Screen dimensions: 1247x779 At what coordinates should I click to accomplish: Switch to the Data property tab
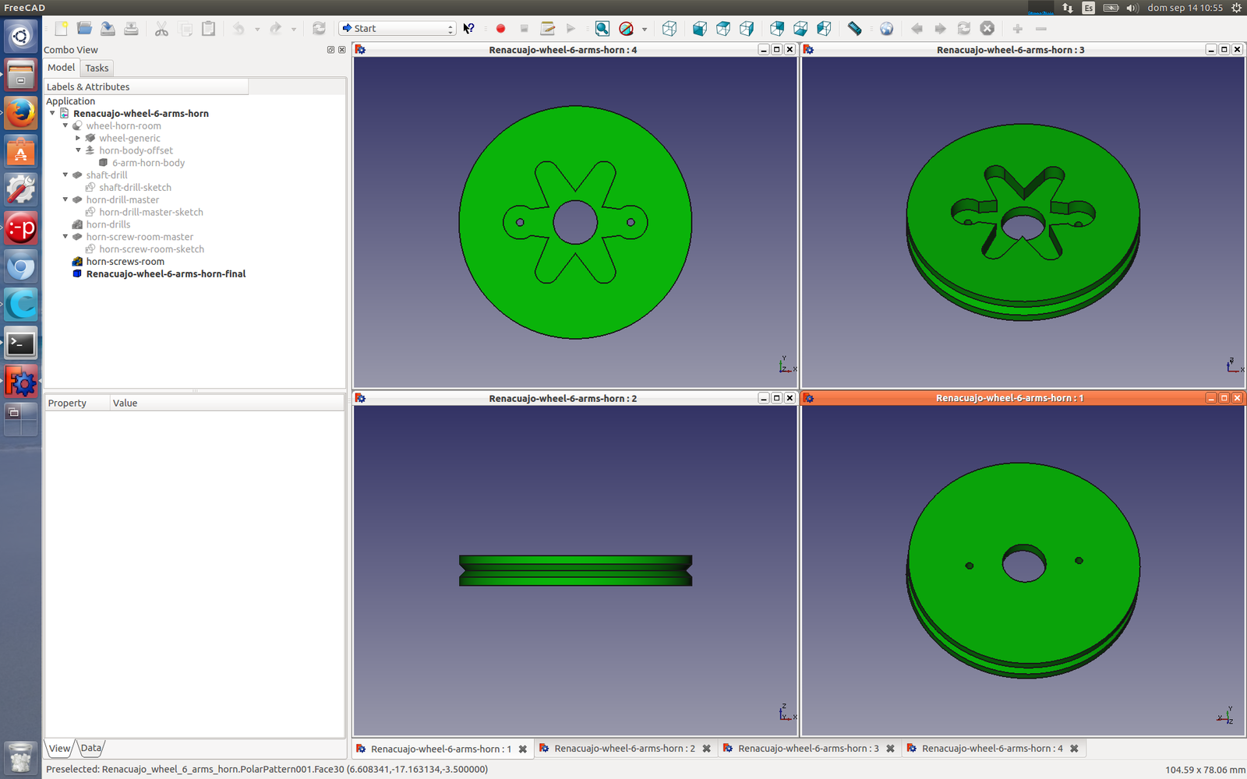tap(91, 748)
